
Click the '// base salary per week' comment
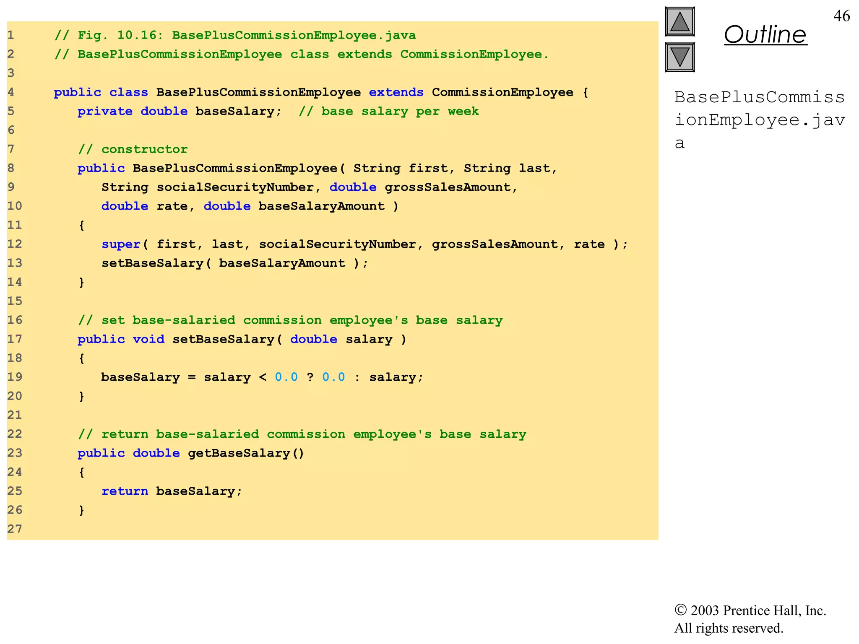point(389,112)
